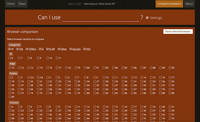
Task: Check Firefox version 52
Action: pos(161,85)
